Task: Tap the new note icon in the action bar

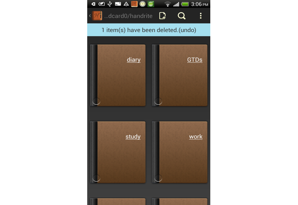Action: click(x=162, y=16)
